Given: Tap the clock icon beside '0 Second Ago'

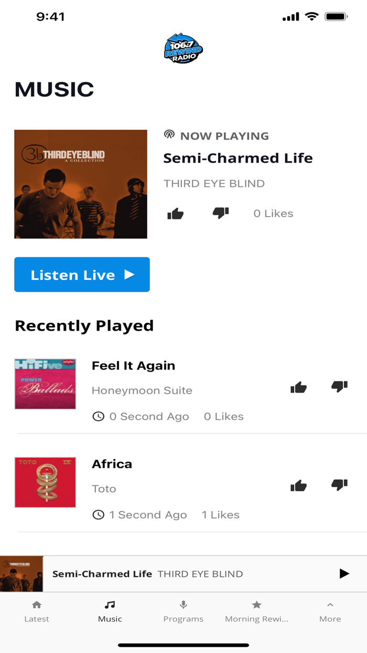Looking at the screenshot, I should (x=99, y=416).
